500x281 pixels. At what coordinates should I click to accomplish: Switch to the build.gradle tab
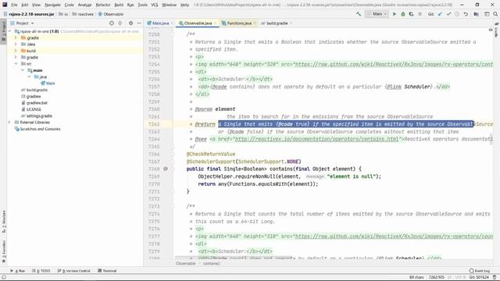click(x=277, y=23)
